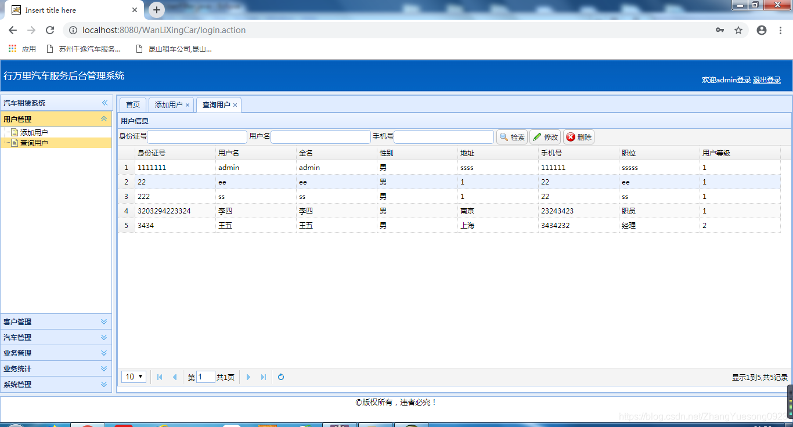The height and width of the screenshot is (427, 793).
Task: Sort by the 职位 column header
Action: pos(659,153)
